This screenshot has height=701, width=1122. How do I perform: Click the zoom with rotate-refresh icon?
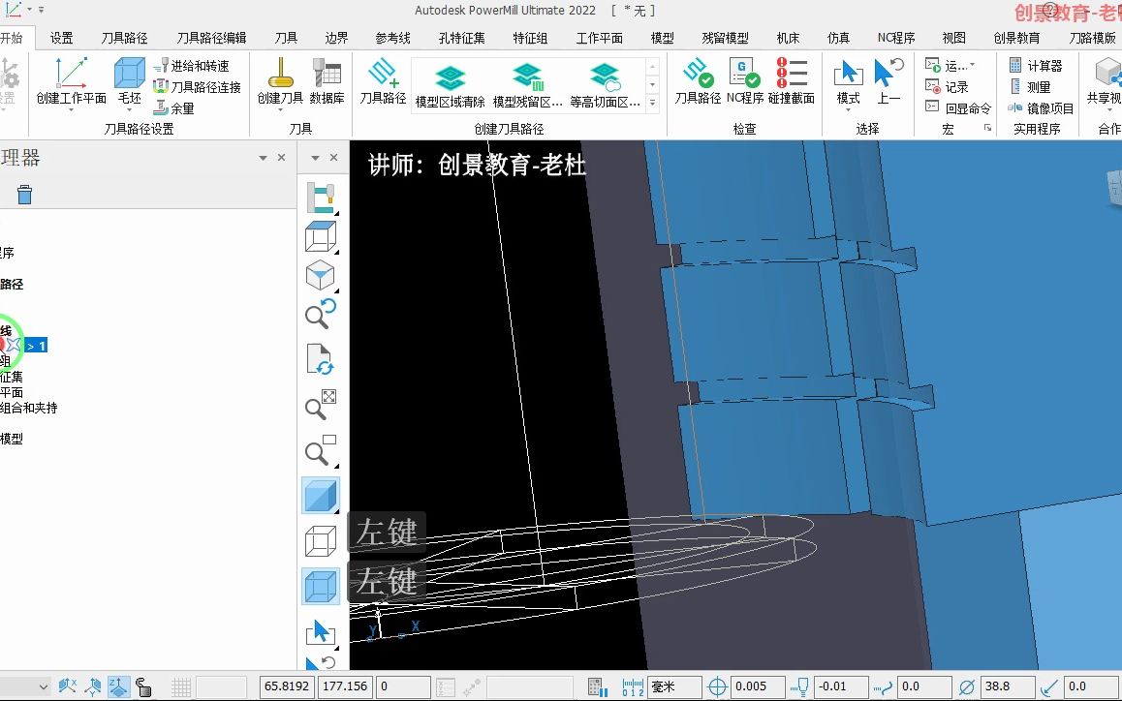pyautogui.click(x=321, y=314)
